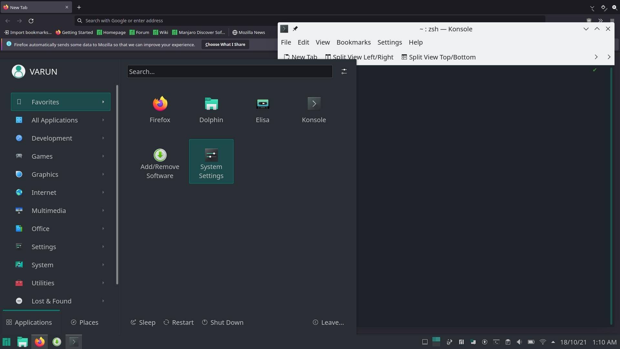Expand hidden system tray icons
Screen dimensions: 620x349
[x=553, y=342]
